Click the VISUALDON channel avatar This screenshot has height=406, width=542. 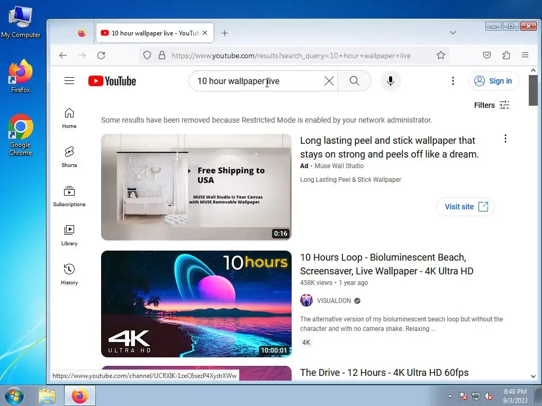(x=306, y=300)
